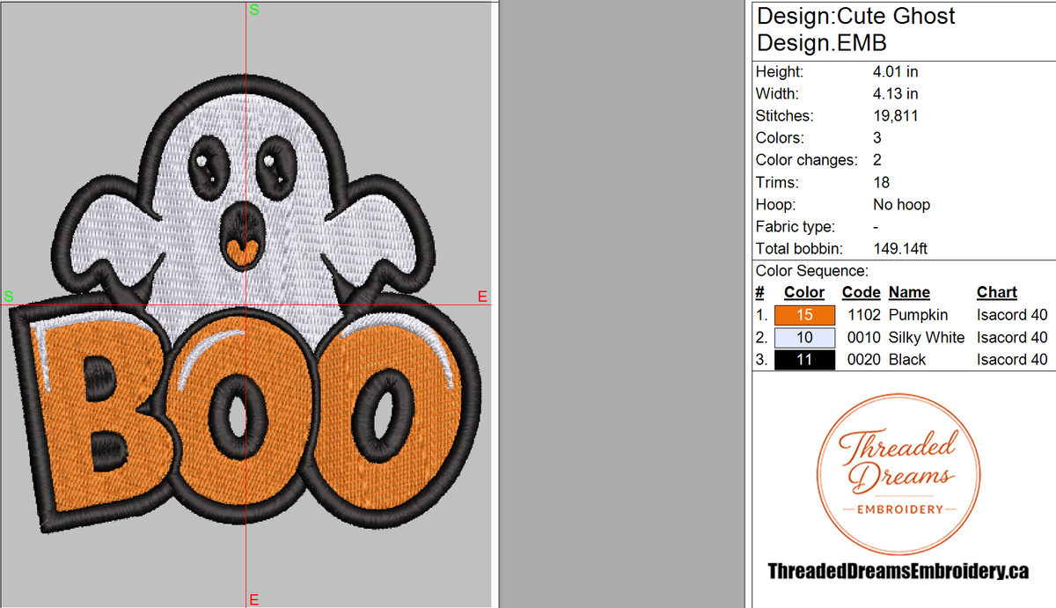Click Isacord 40 chart for Black row
Viewport: 1056px width, 608px height.
(x=1012, y=359)
